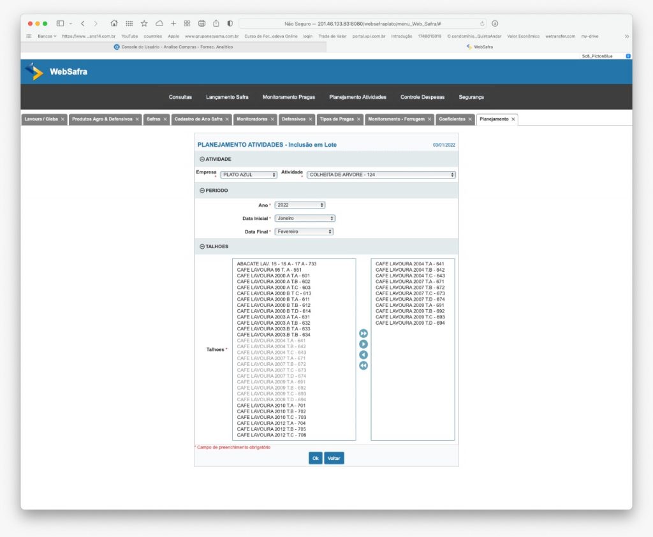Open the Monitoramento Pragas menu
The height and width of the screenshot is (537, 653).
point(289,97)
